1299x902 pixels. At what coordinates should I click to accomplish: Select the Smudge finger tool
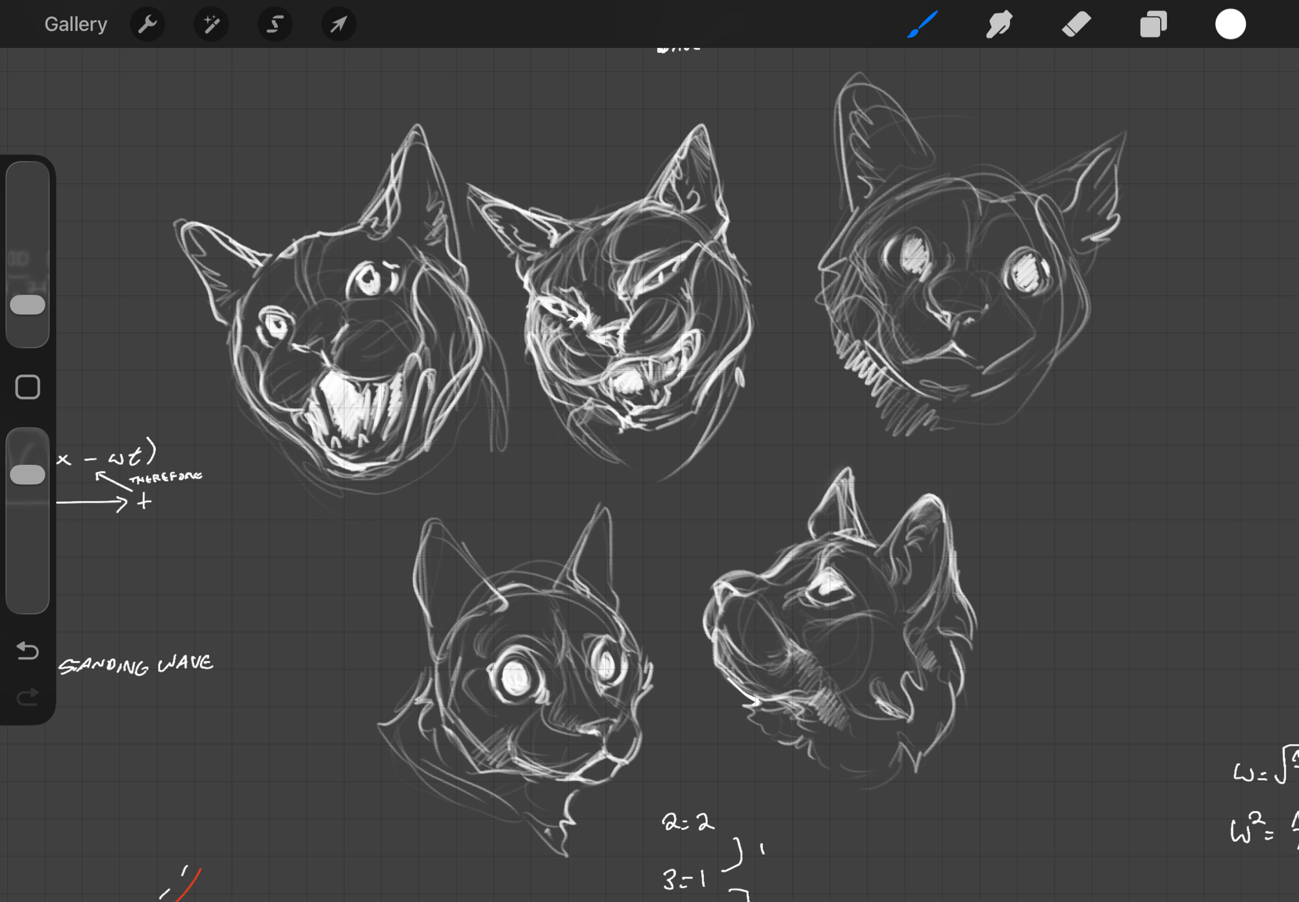(x=999, y=25)
